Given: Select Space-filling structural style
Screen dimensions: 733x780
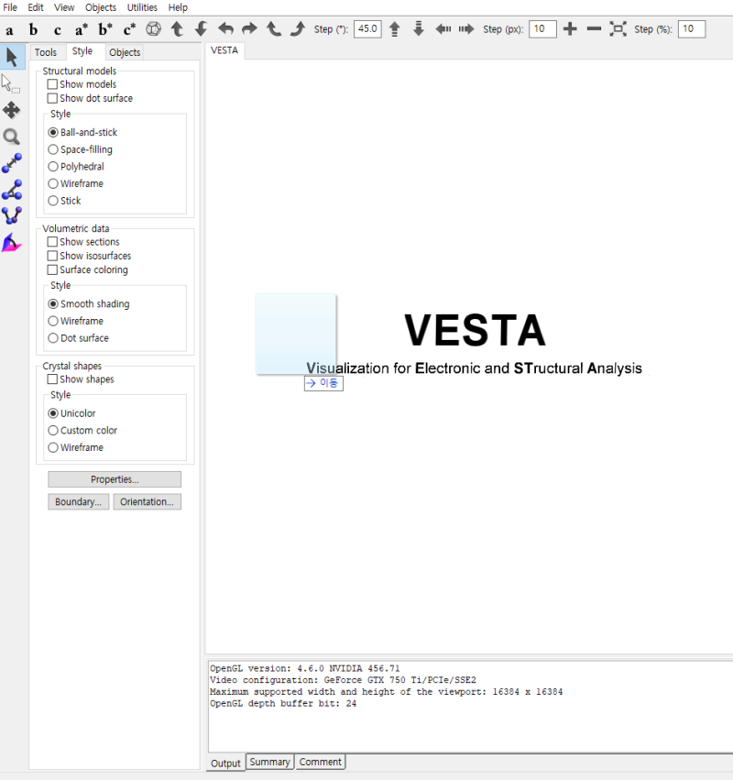Looking at the screenshot, I should coord(53,149).
